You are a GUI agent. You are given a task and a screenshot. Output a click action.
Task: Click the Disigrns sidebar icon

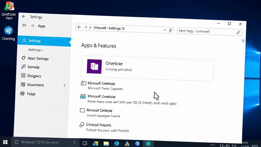[23, 75]
